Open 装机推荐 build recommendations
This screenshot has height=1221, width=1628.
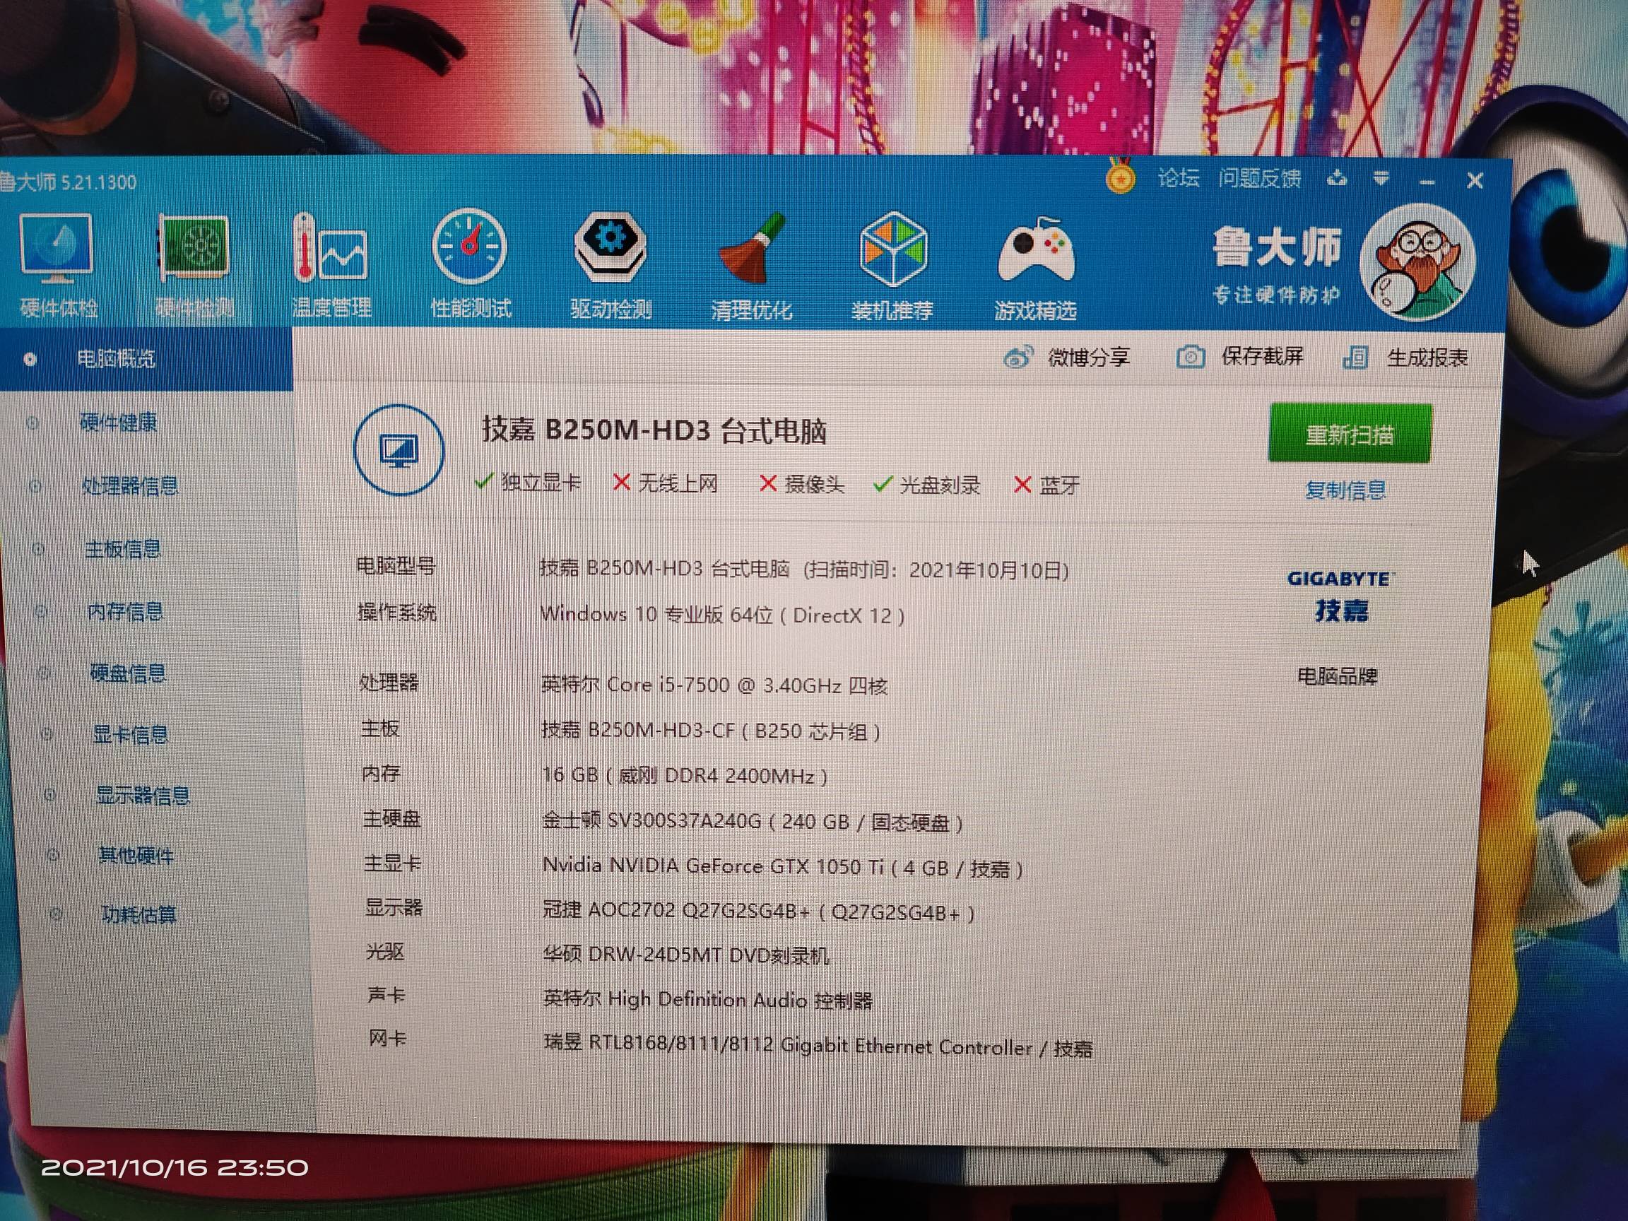[892, 268]
